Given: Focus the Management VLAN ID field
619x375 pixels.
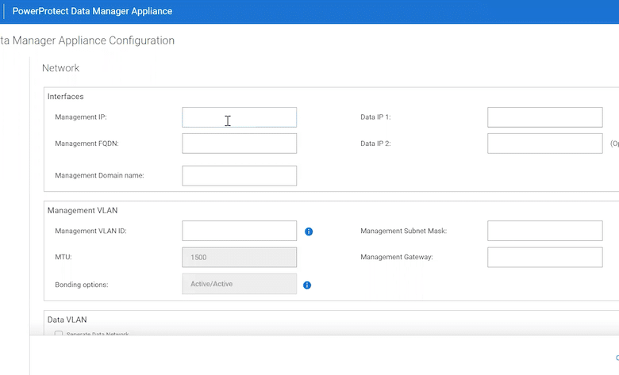Looking at the screenshot, I should pyautogui.click(x=239, y=231).
